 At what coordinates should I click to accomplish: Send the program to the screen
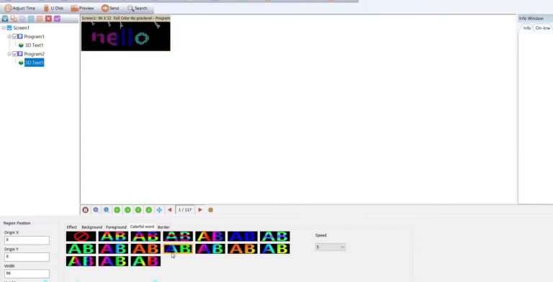point(110,8)
